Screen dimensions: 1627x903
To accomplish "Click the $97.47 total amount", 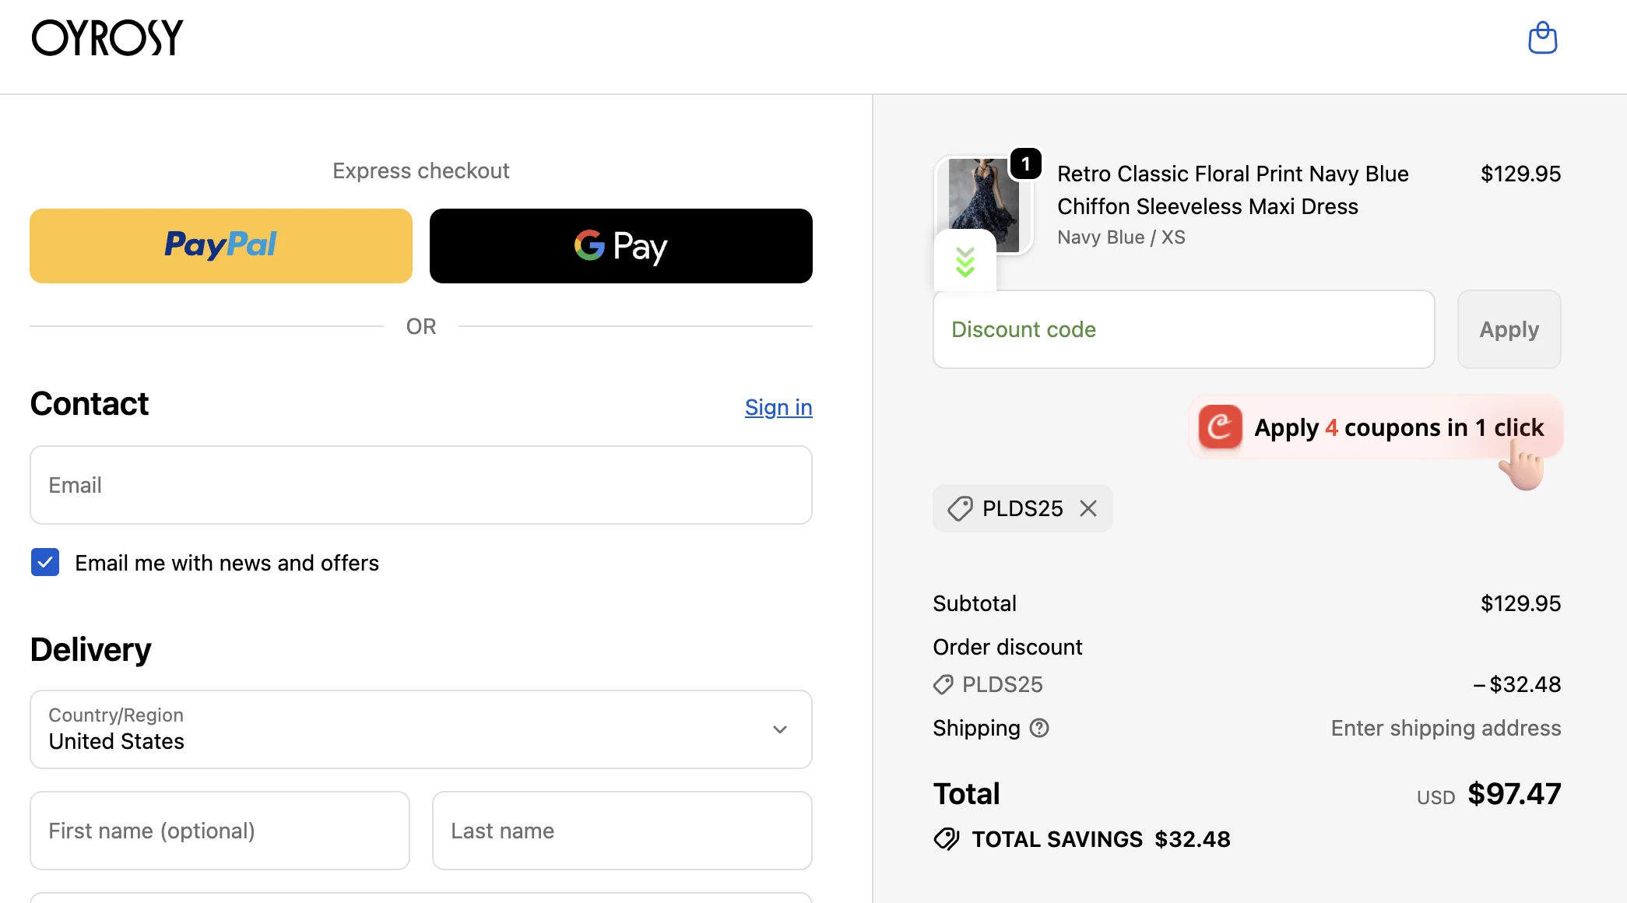I will click(x=1514, y=794).
